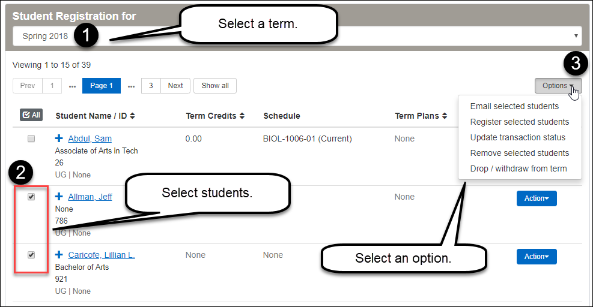Expand Jeff Allman's row with plus icon

click(59, 197)
